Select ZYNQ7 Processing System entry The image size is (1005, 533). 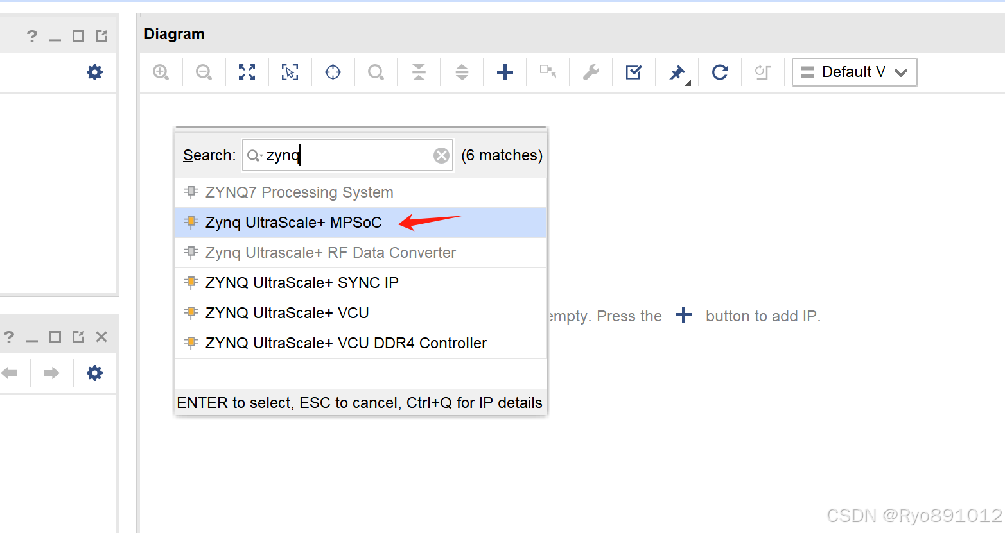[x=361, y=192]
